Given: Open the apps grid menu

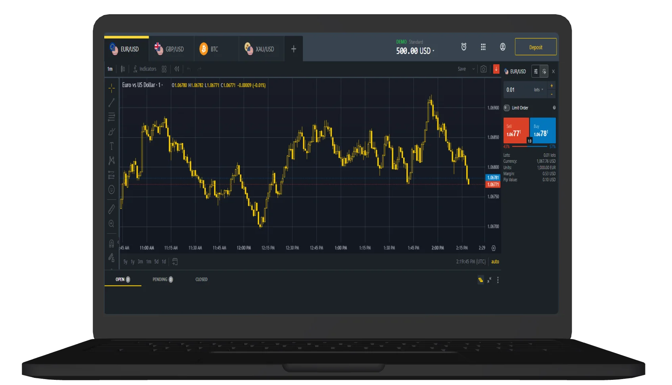Looking at the screenshot, I should [x=483, y=47].
